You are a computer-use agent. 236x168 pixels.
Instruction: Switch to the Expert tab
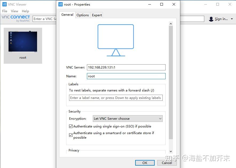[x=97, y=15]
